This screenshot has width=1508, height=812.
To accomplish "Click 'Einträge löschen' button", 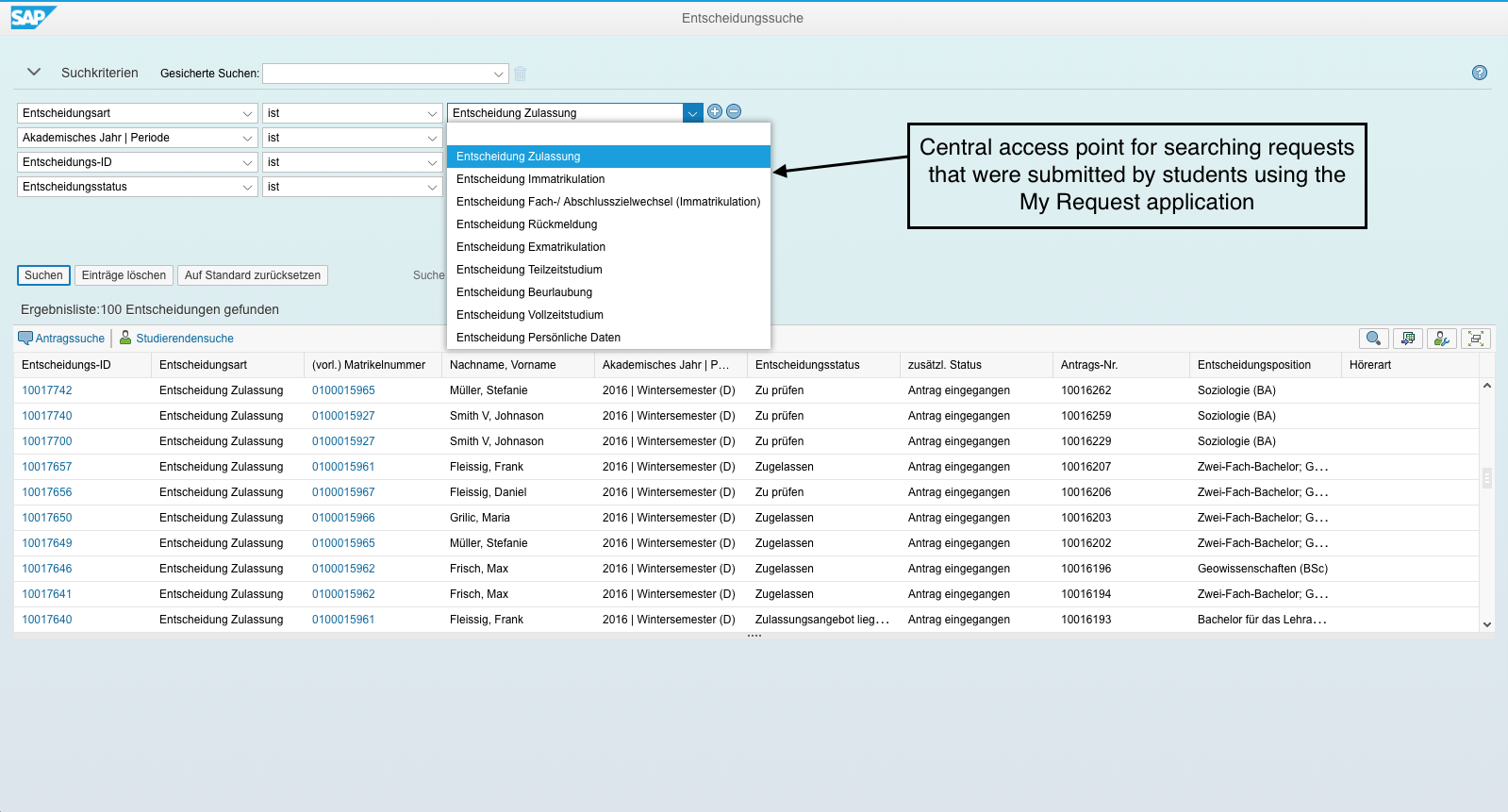I will point(124,275).
